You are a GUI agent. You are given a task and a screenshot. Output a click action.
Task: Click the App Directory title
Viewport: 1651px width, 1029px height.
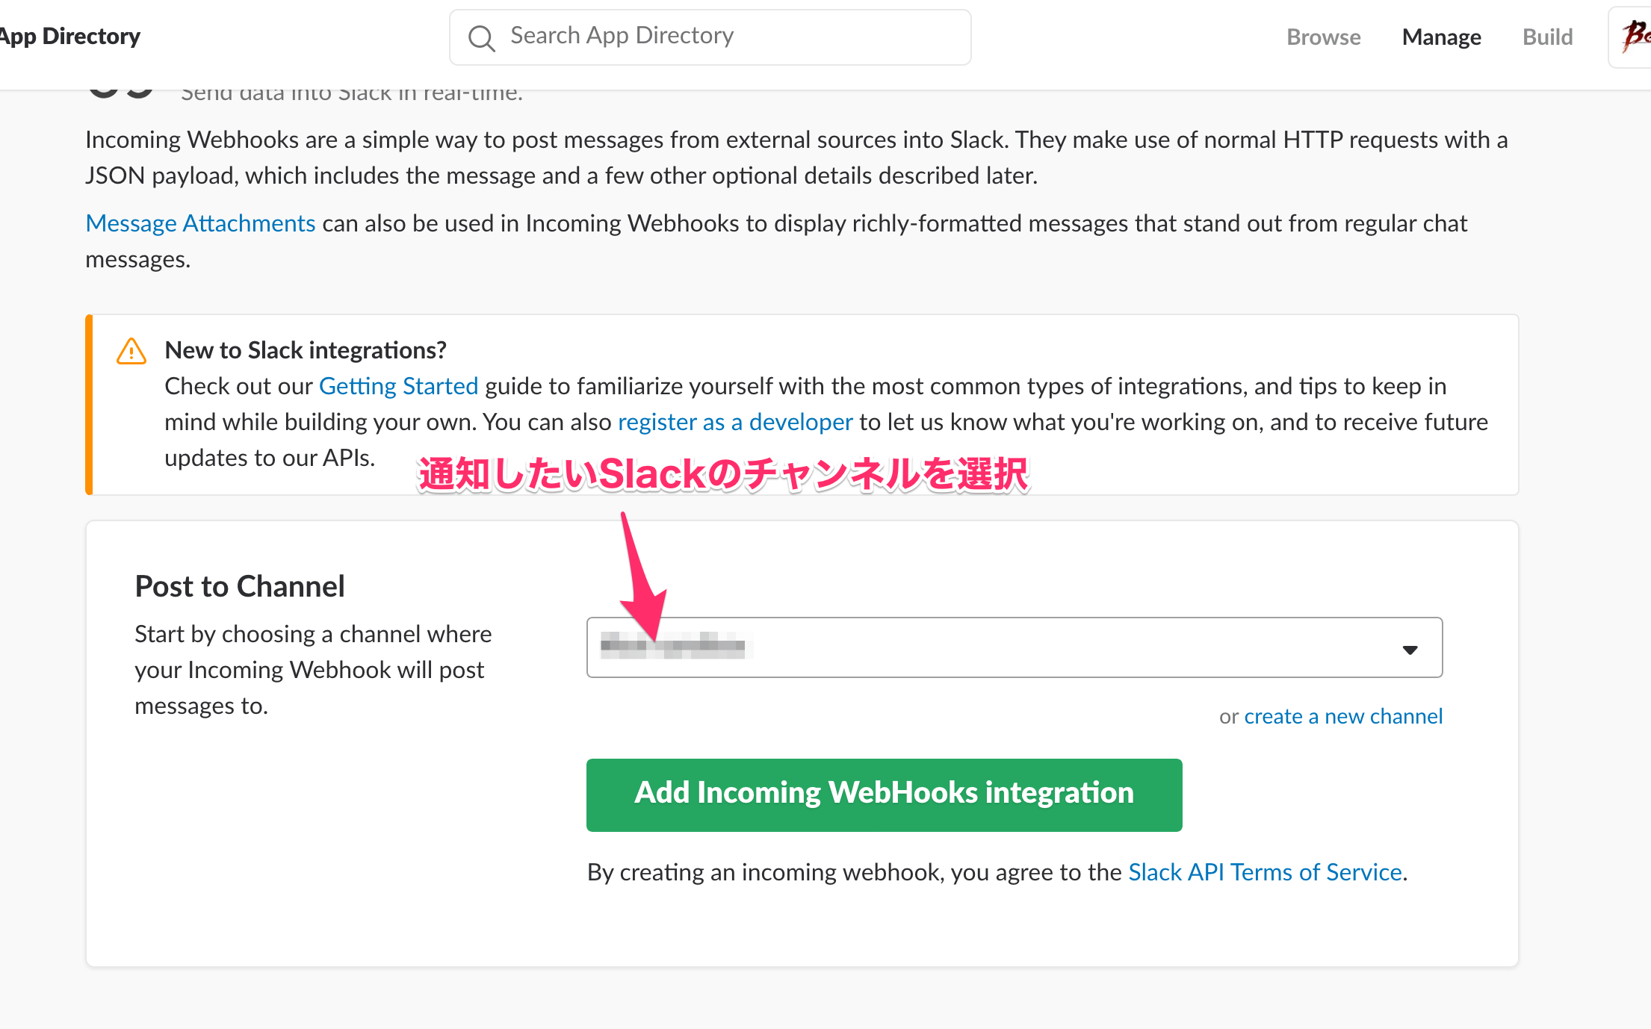[71, 37]
